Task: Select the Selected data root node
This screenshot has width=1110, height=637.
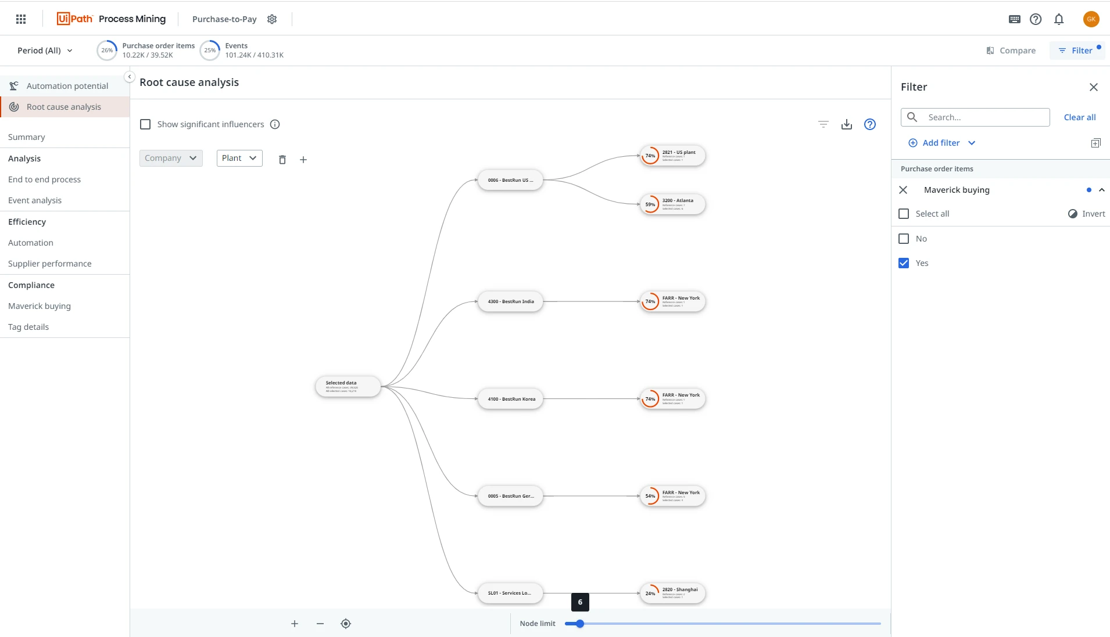Action: [348, 386]
